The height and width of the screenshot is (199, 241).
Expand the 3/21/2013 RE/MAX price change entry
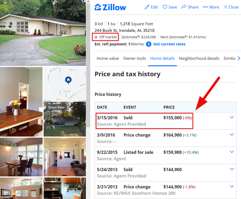tap(232, 186)
